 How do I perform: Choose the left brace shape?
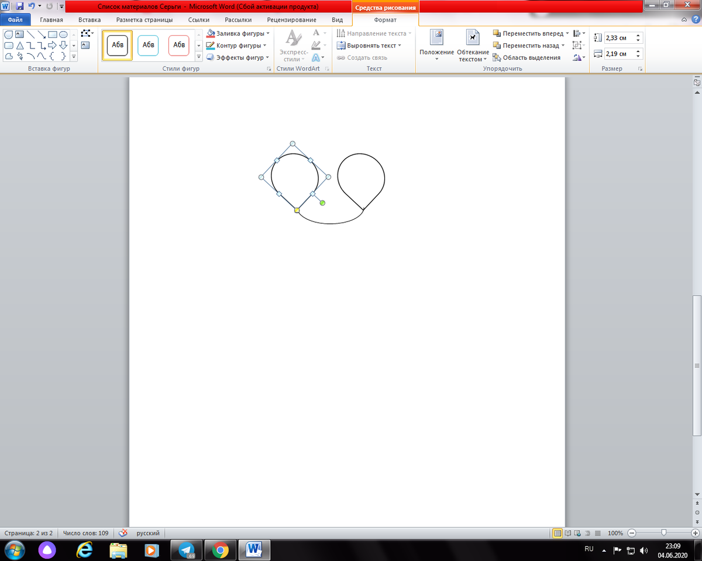pos(52,56)
